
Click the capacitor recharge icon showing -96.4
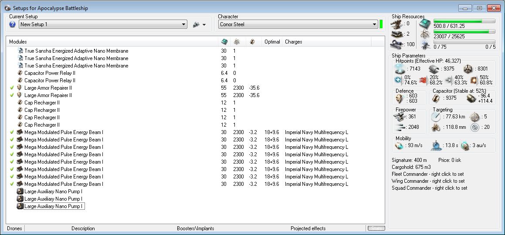(471, 98)
